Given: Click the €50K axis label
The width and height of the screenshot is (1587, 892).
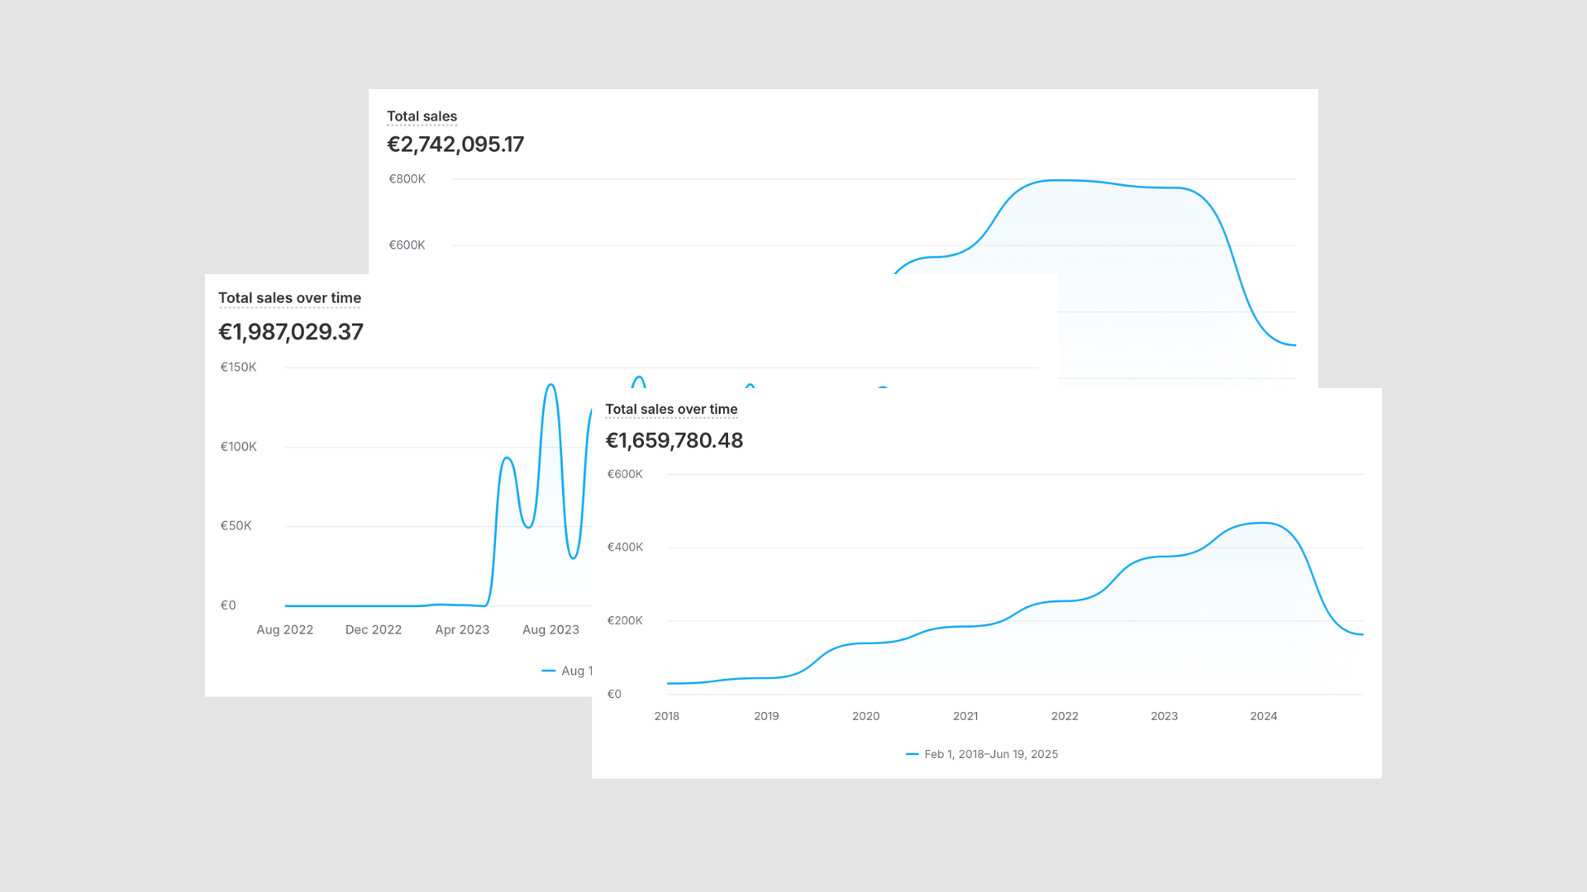Looking at the screenshot, I should [236, 526].
